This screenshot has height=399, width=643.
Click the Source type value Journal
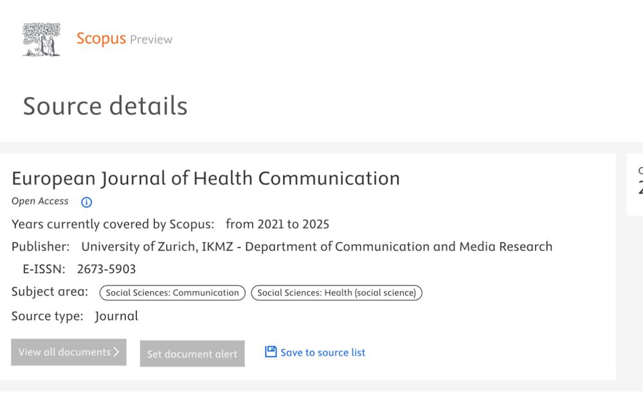[116, 316]
